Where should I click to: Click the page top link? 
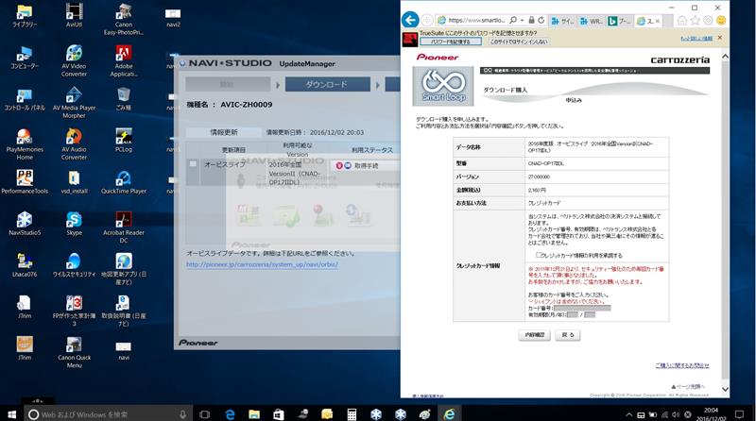688,386
